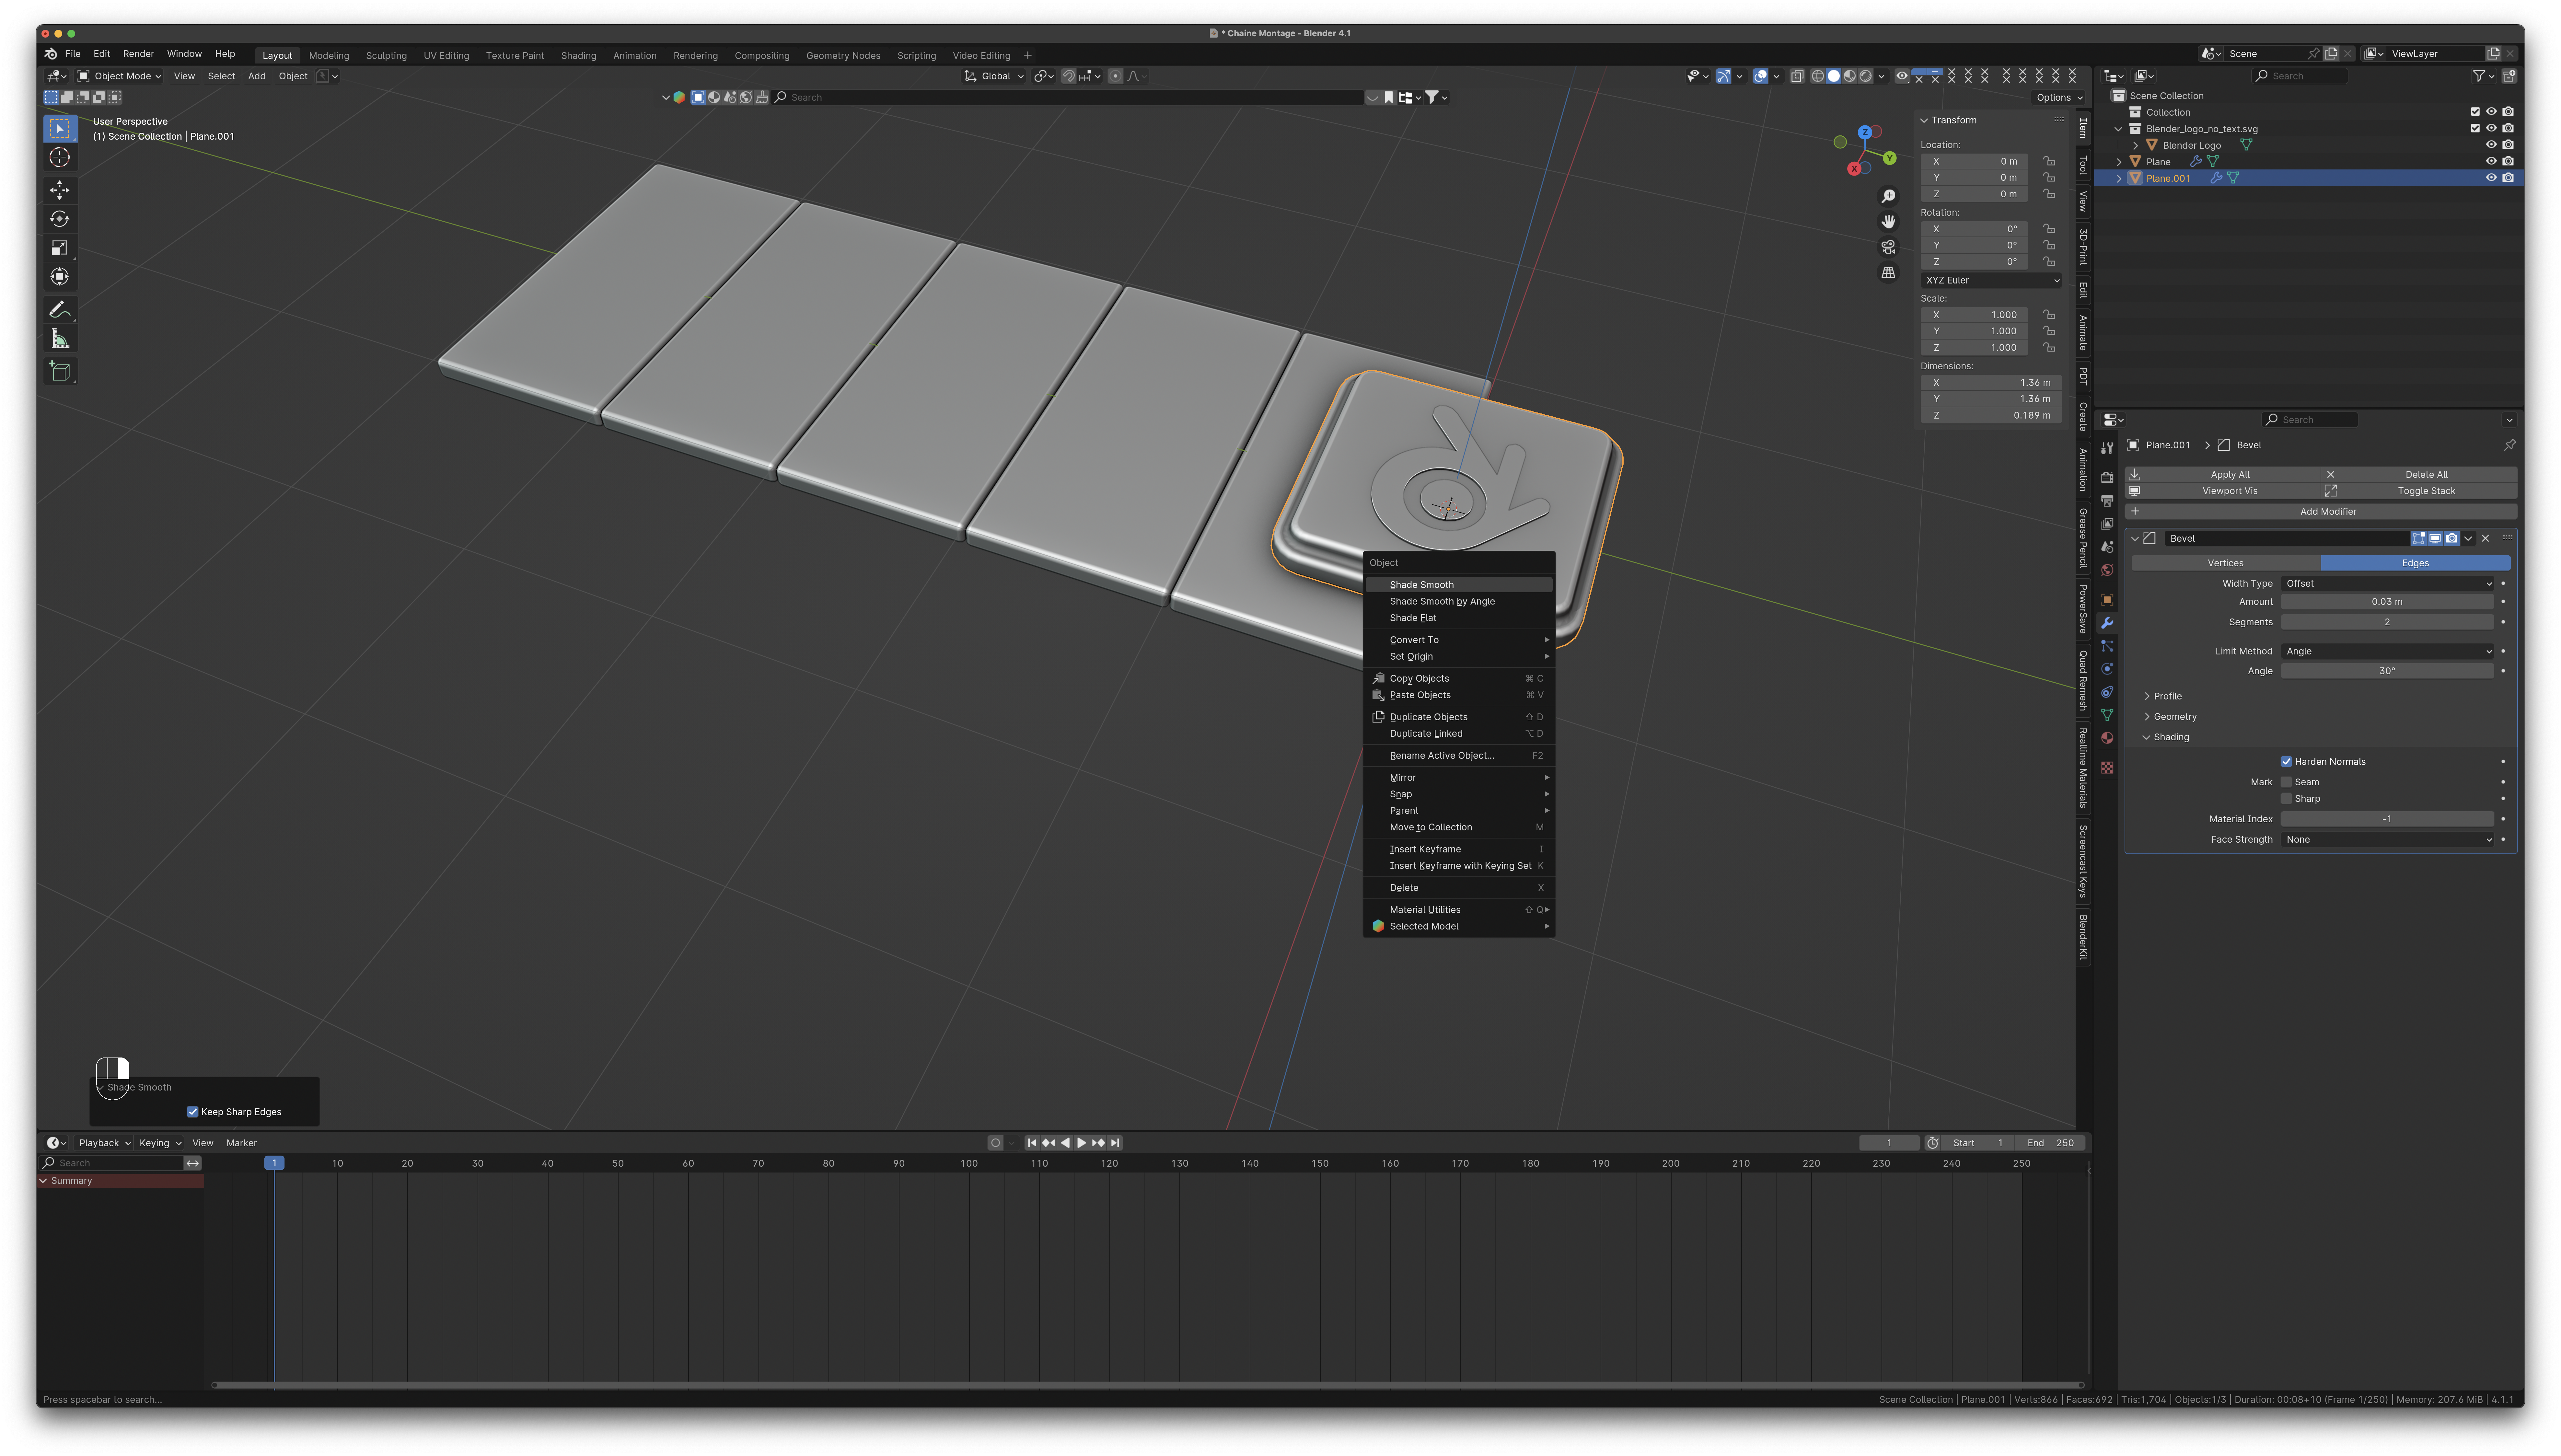Choose the Move tool
This screenshot has height=1456, width=2561.
tap(60, 190)
